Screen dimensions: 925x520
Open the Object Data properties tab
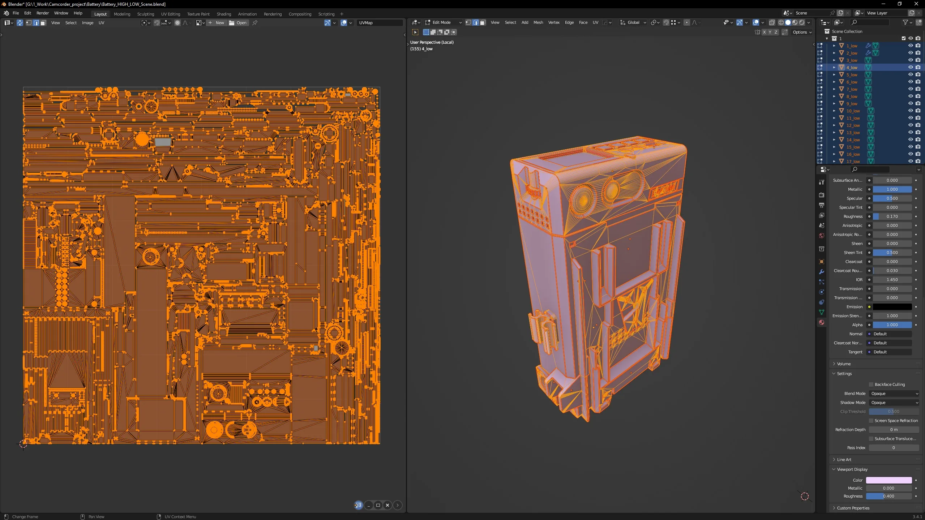tap(822, 312)
